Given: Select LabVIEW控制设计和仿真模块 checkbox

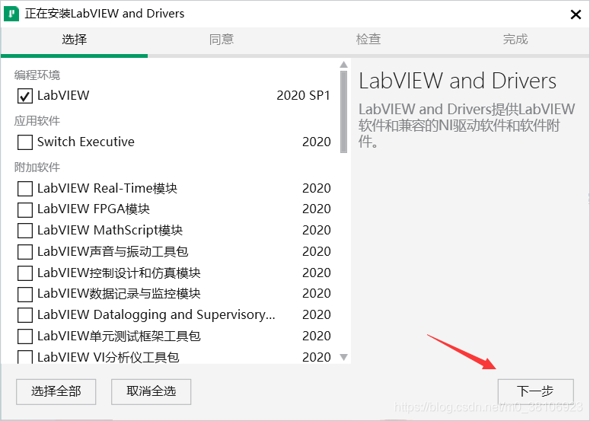Looking at the screenshot, I should click(x=25, y=273).
